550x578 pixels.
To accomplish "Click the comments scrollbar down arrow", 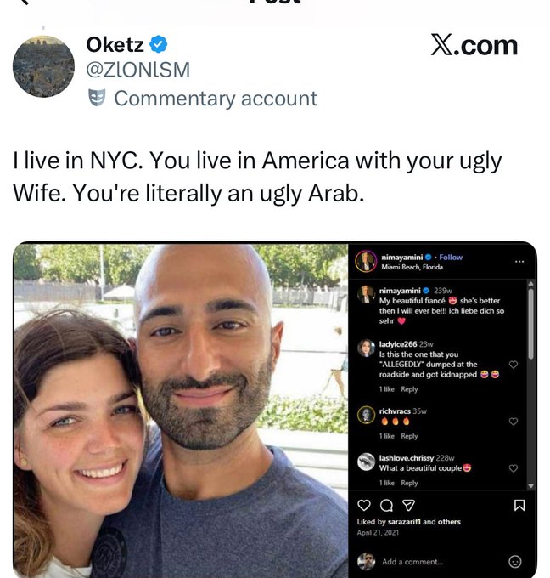I will (x=531, y=485).
